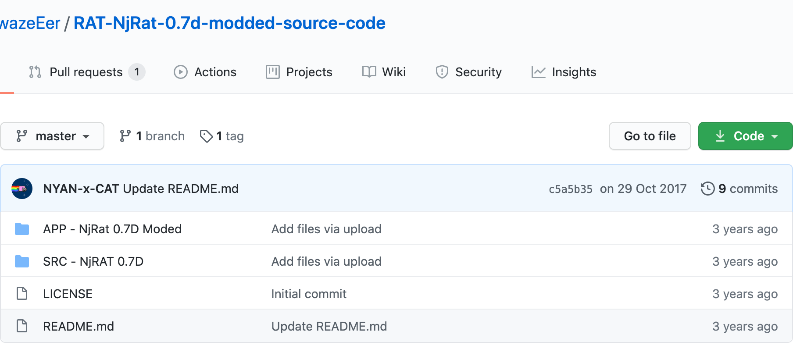Click the Security shield icon

coord(442,72)
